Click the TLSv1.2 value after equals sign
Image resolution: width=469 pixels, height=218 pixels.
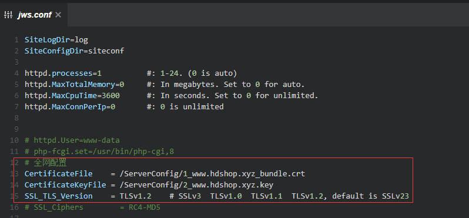point(135,196)
